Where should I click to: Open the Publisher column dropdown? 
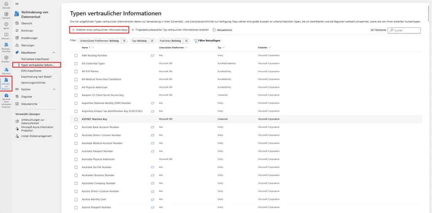click(269, 48)
